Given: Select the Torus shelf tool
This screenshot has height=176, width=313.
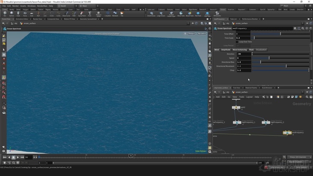Looking at the screenshot, I should click(x=25, y=14).
